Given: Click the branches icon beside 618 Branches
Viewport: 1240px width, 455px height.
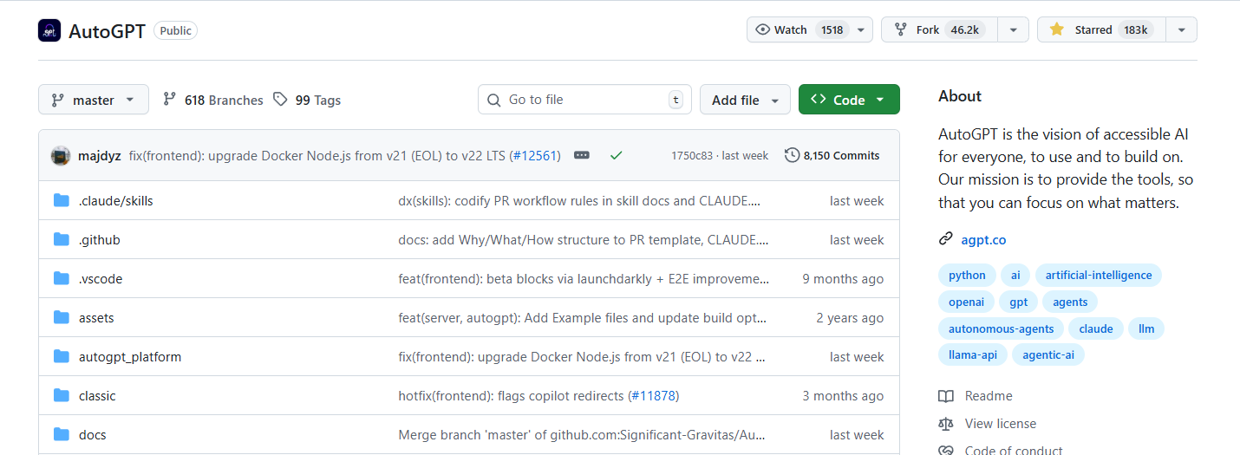Looking at the screenshot, I should coord(170,100).
